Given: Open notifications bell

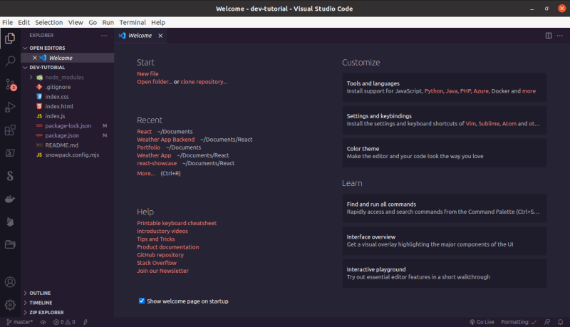Looking at the screenshot, I should (x=561, y=322).
